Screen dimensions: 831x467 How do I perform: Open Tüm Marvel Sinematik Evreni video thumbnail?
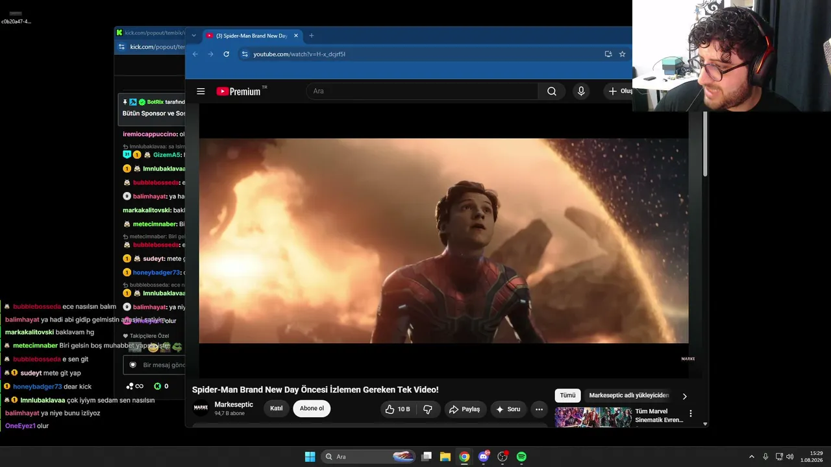click(x=593, y=417)
